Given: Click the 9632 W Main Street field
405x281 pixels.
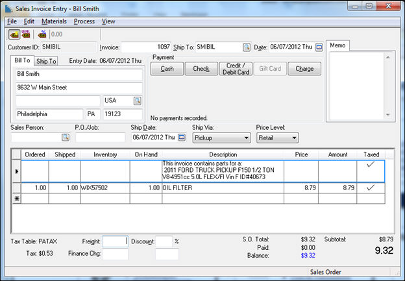Looking at the screenshot, I should pyautogui.click(x=79, y=88).
